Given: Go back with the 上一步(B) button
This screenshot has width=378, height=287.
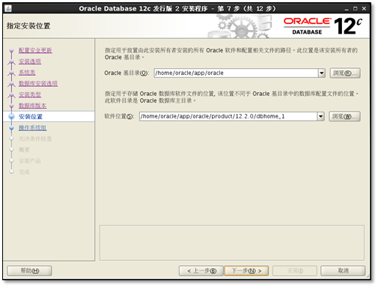Looking at the screenshot, I should pyautogui.click(x=201, y=271).
